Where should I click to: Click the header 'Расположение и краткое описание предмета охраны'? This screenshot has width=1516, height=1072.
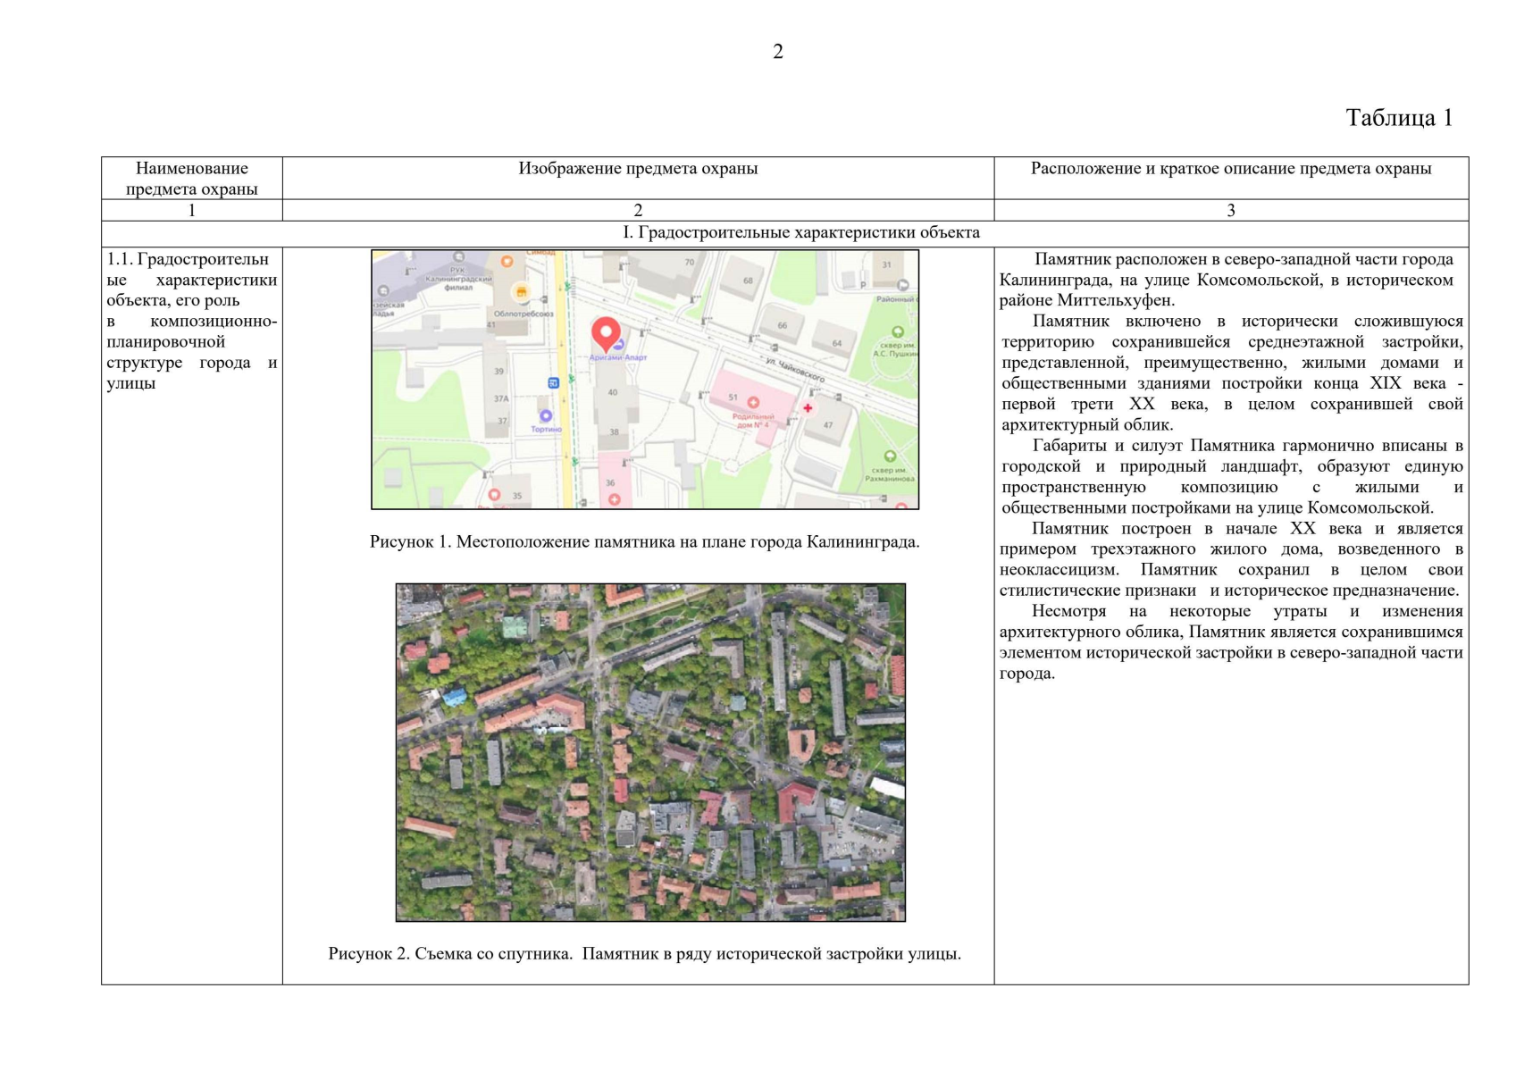pos(1231,169)
